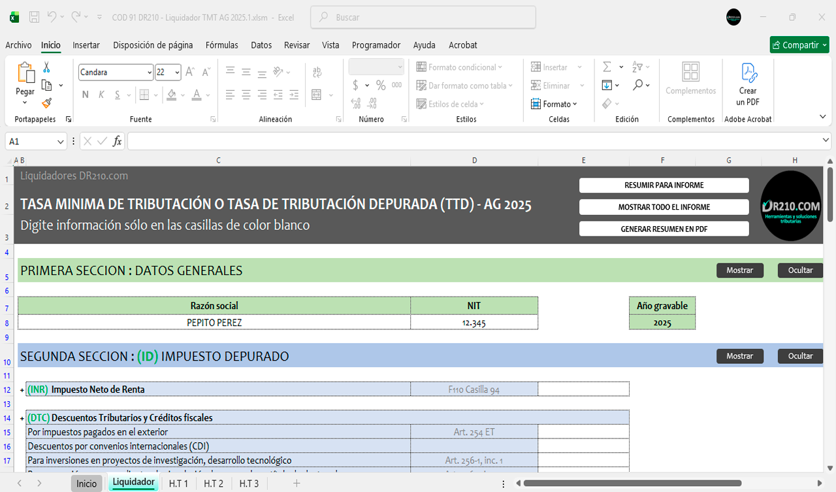Click the insert function fx icon

(x=118, y=141)
